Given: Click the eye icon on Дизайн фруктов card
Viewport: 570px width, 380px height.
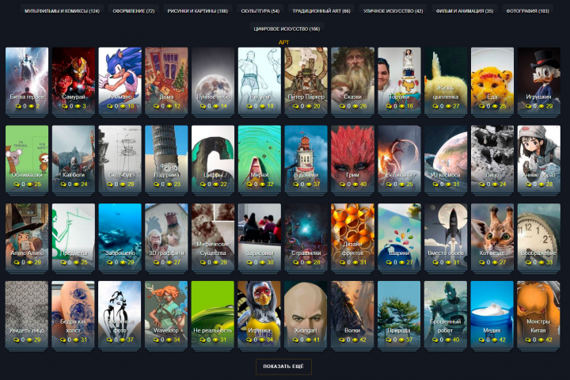Looking at the screenshot, I should pyautogui.click(x=355, y=263).
